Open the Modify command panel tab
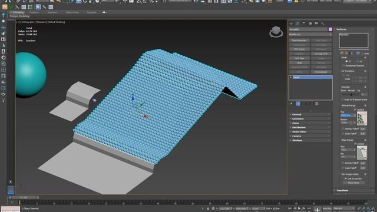377x212 pixels. [x=297, y=24]
